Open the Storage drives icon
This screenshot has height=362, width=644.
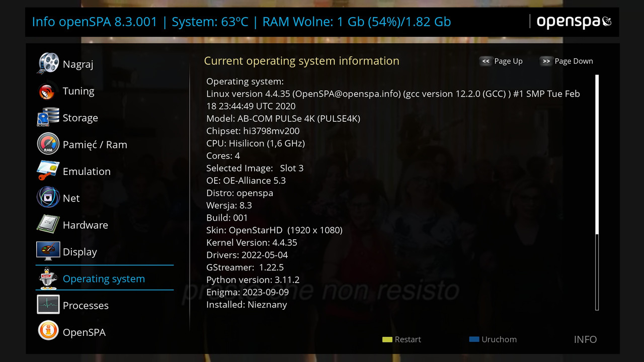(48, 118)
